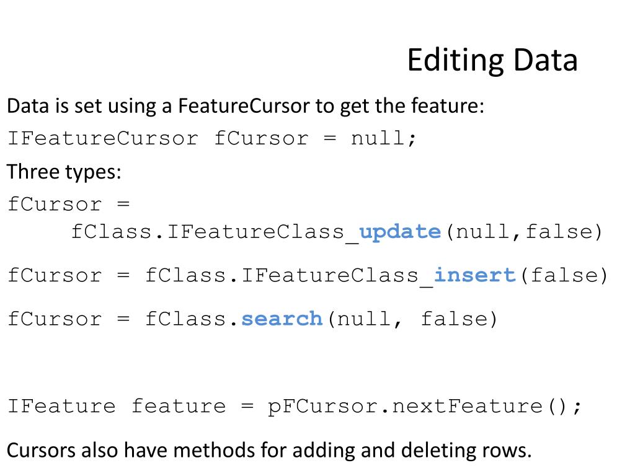
Task: Click pFCursor in the last code line
Action: (x=322, y=407)
